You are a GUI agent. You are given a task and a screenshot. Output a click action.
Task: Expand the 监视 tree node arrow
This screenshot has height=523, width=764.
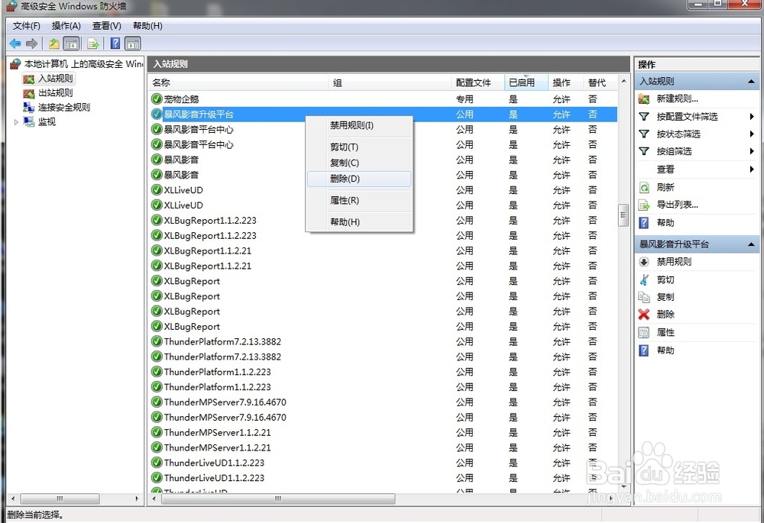(16, 122)
